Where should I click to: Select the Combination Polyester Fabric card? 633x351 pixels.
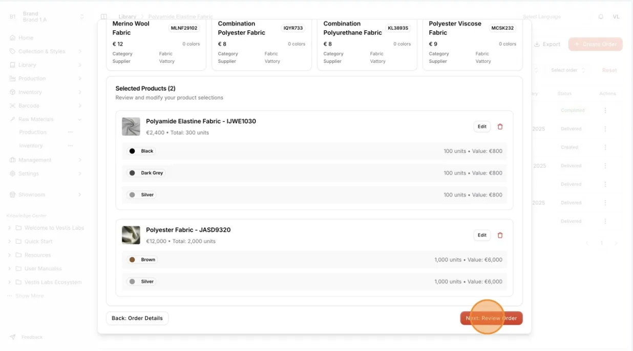coord(262,45)
